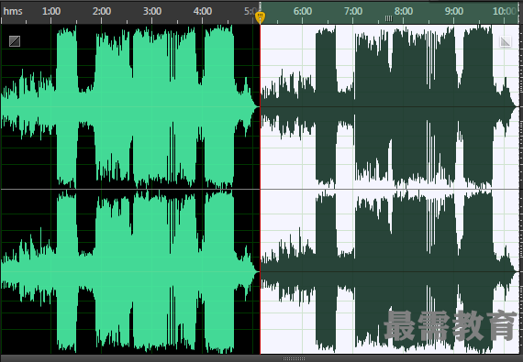Click the bottom panel resize grip dots
The image size is (523, 362).
[294, 358]
